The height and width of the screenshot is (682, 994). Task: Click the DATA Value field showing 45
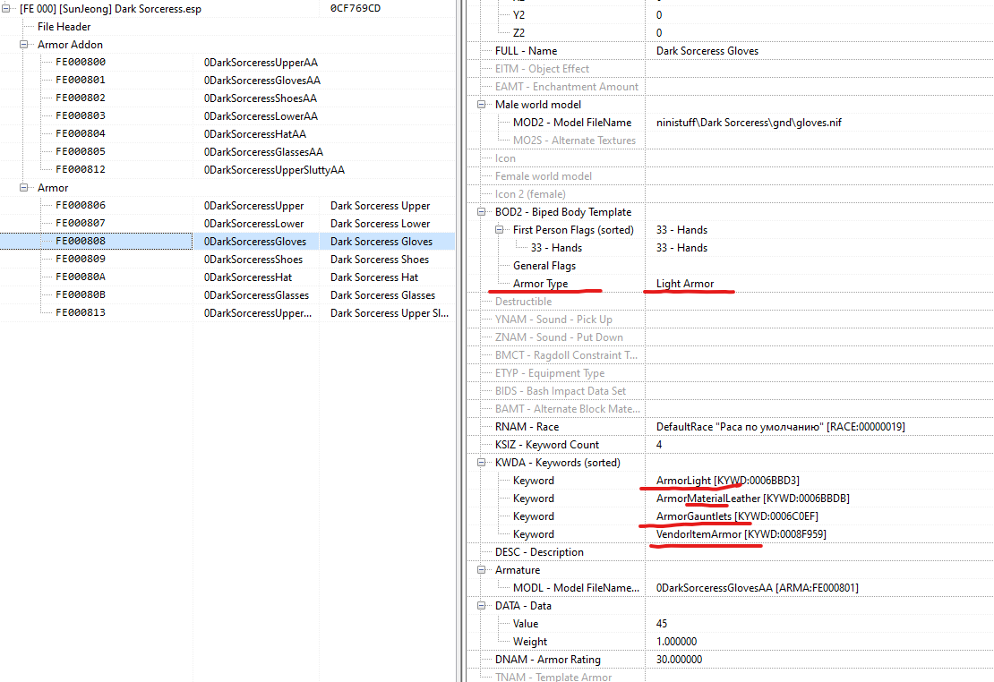click(662, 624)
